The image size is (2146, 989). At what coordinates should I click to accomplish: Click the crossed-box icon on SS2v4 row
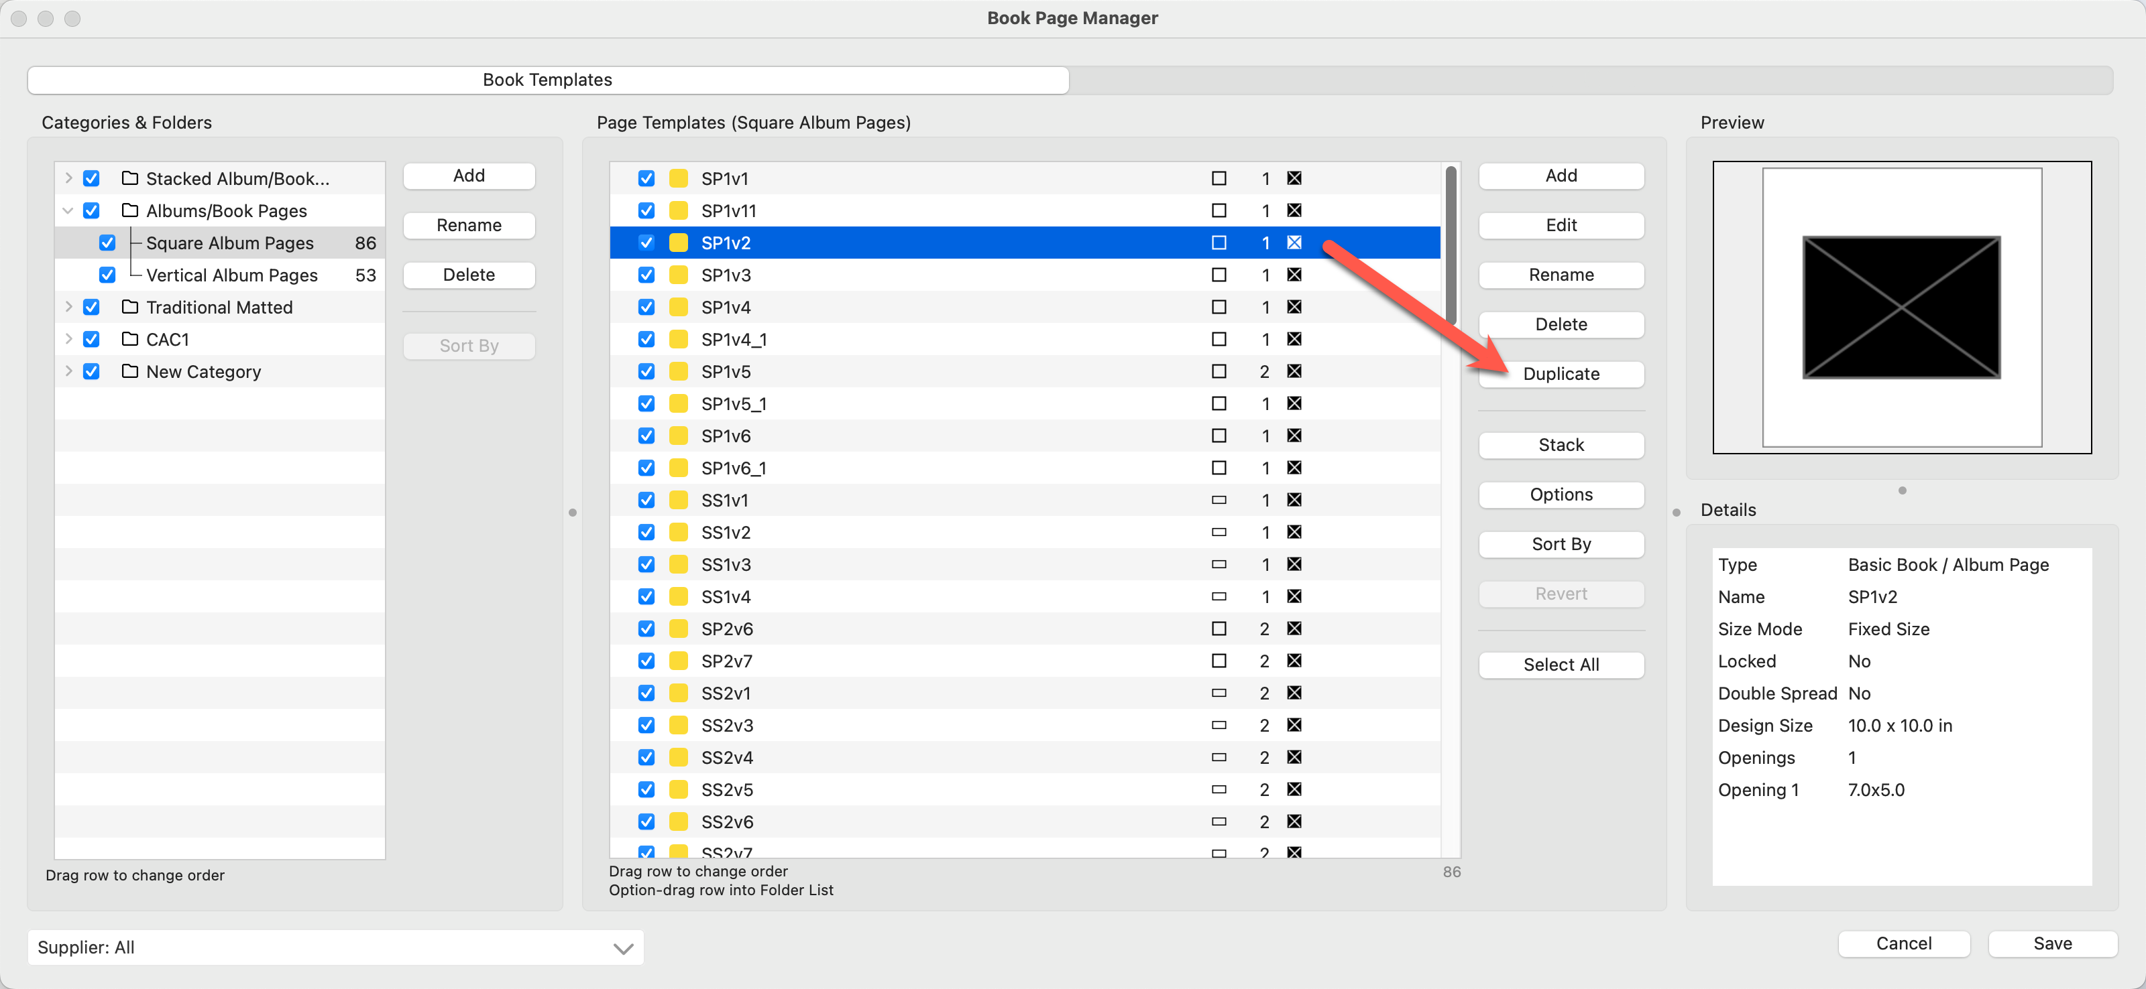(1294, 758)
